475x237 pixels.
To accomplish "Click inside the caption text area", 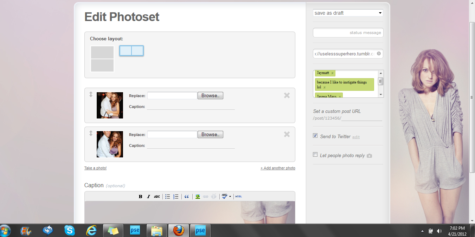I will (x=190, y=212).
